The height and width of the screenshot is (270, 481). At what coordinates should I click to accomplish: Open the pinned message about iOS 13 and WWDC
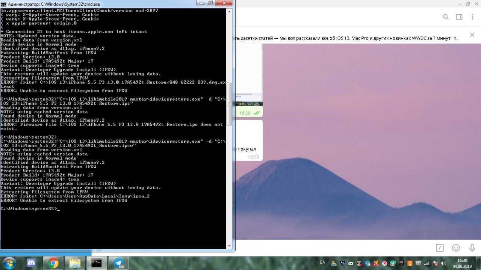[347, 38]
